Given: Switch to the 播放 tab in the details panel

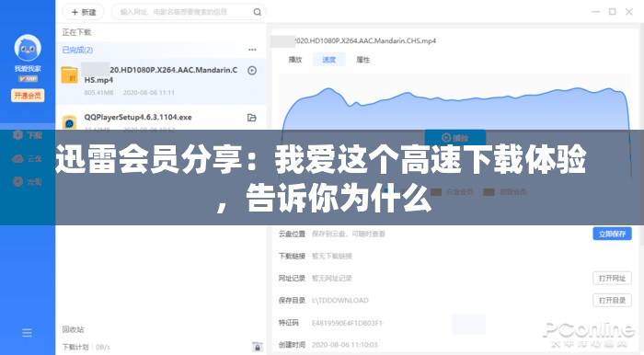Looking at the screenshot, I should [295, 60].
